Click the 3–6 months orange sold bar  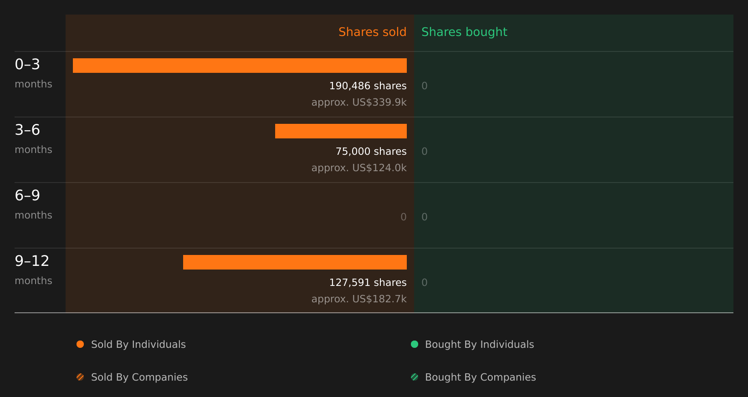coord(341,131)
